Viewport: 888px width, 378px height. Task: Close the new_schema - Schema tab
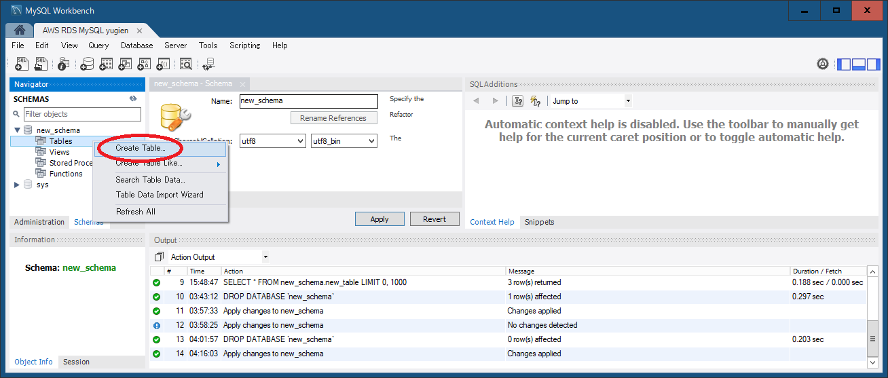pos(242,84)
